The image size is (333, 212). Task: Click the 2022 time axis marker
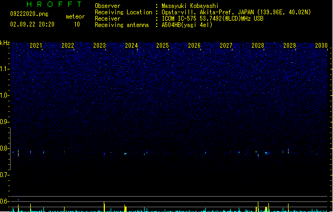tap(68, 46)
